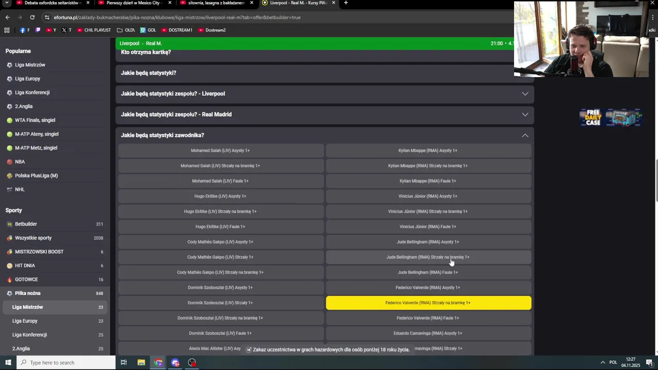Click the browser reload icon
Image resolution: width=658 pixels, height=370 pixels.
32,17
